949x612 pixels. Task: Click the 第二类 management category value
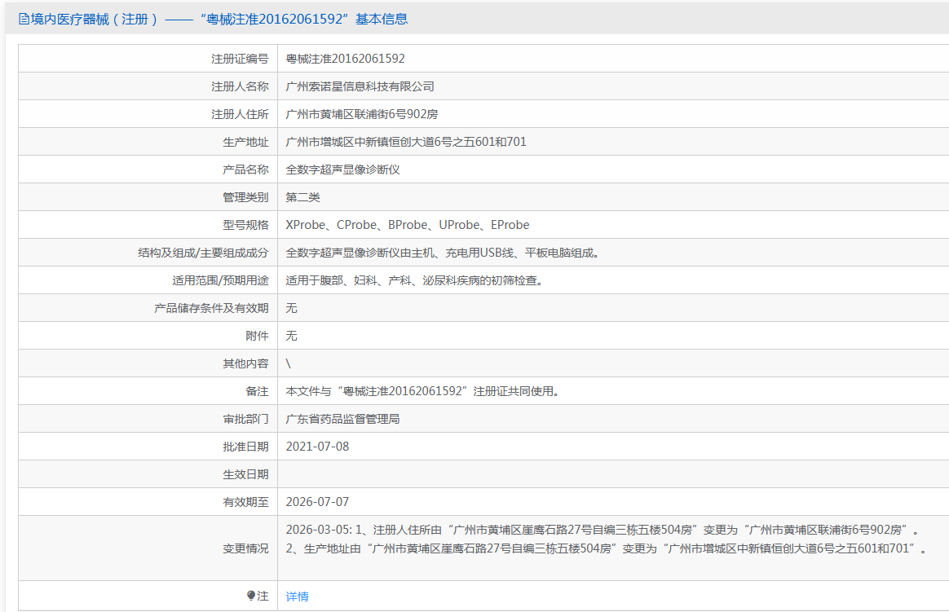click(x=302, y=197)
